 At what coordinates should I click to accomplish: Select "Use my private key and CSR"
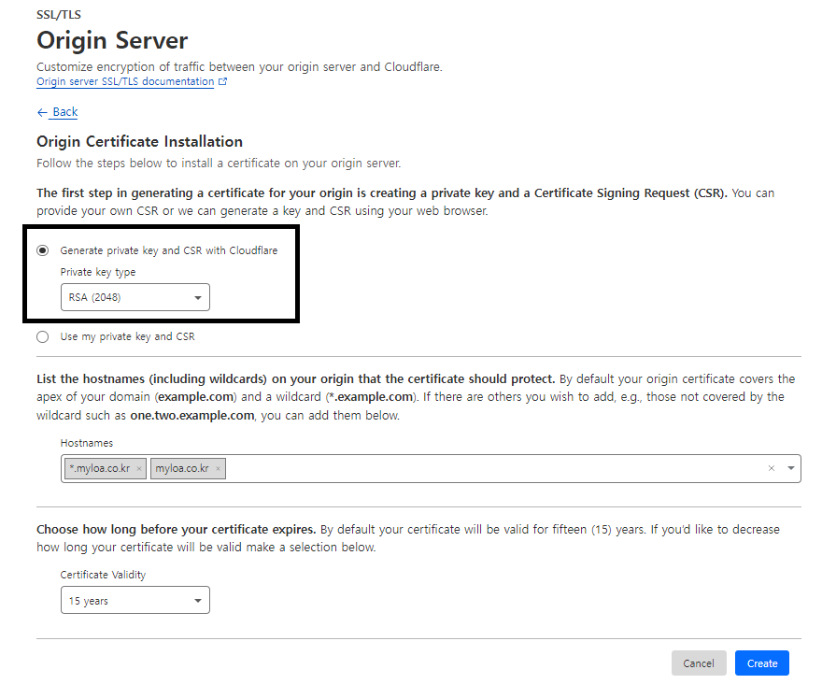42,335
